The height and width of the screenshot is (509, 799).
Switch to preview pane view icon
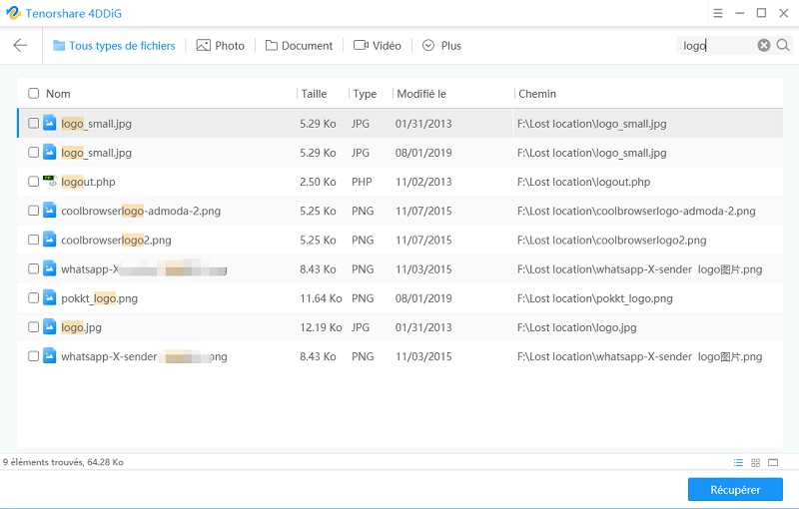pyautogui.click(x=773, y=462)
